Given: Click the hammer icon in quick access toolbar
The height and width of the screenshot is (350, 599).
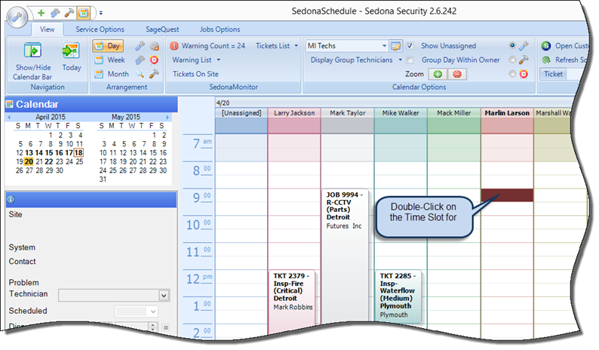Looking at the screenshot, I should [69, 14].
